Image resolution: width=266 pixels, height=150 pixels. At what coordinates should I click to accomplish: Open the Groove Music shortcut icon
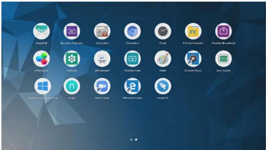[193, 59]
